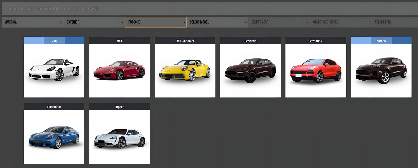Click the Panamera card title
Viewport: 418px width, 168px height.
tap(54, 107)
